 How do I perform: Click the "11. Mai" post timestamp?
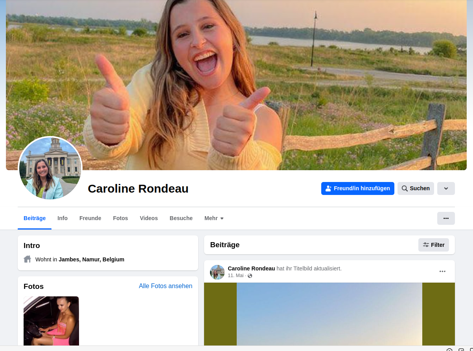(x=236, y=276)
